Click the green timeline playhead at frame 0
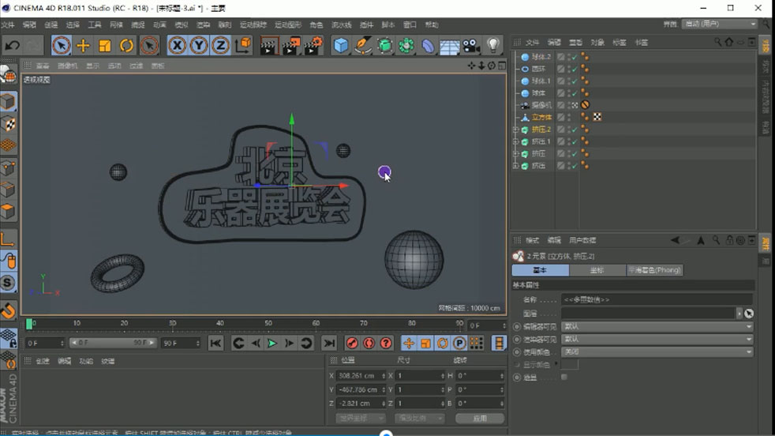Viewport: 775px width, 436px height. [x=29, y=324]
